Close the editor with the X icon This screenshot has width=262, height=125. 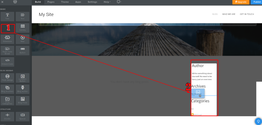[x=2, y=2]
